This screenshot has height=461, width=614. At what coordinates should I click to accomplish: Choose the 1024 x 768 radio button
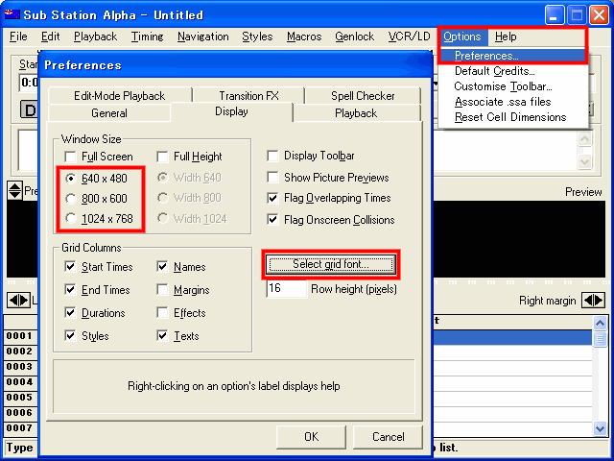70,220
